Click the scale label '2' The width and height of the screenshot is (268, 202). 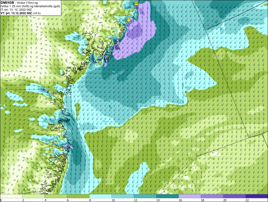click(23, 200)
